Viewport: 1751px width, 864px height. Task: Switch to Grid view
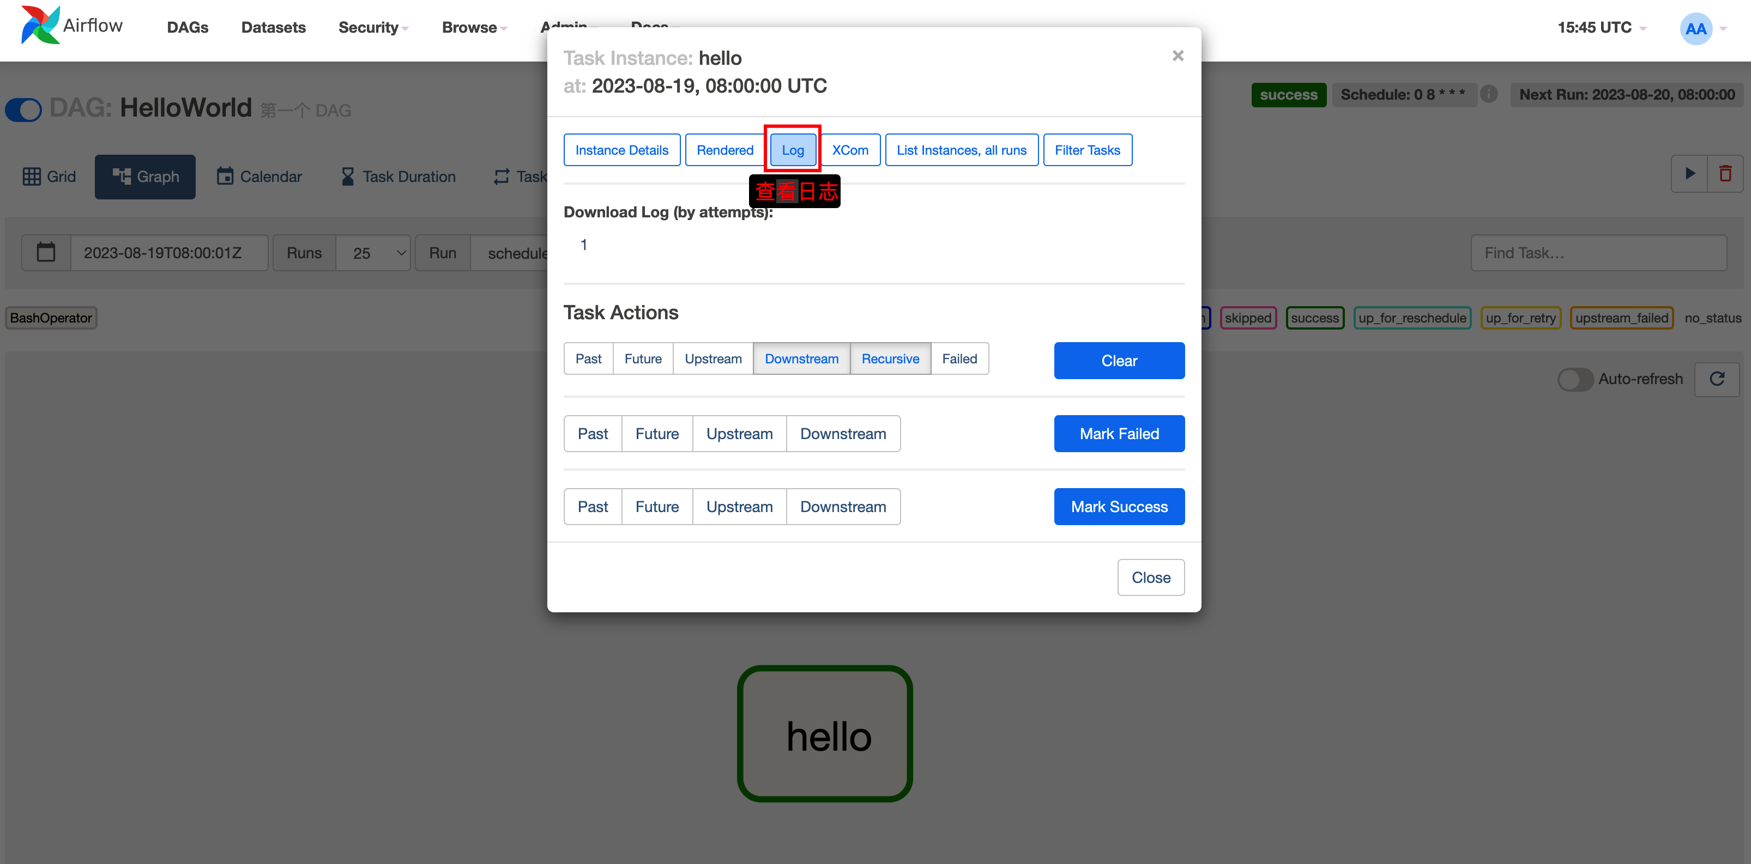click(x=49, y=176)
